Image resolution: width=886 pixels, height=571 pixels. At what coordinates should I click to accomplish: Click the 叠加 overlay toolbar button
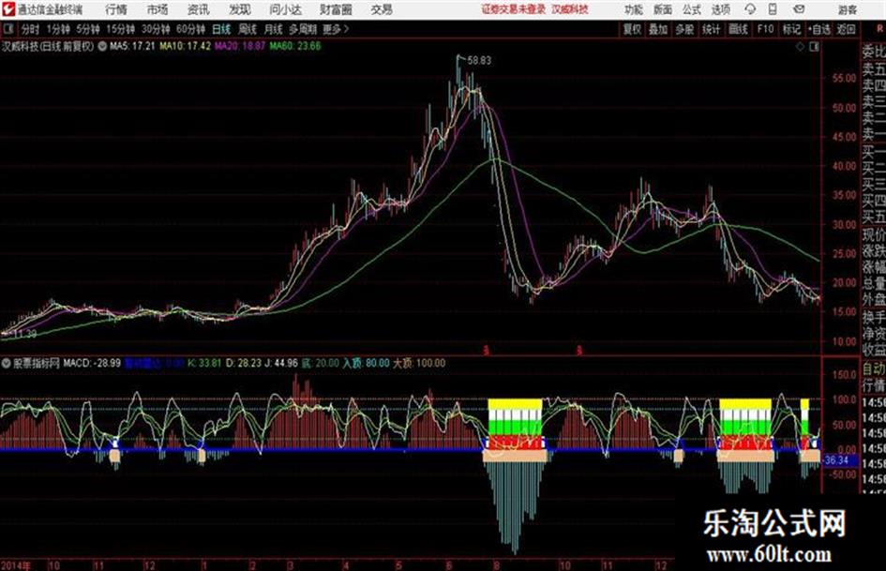[658, 29]
